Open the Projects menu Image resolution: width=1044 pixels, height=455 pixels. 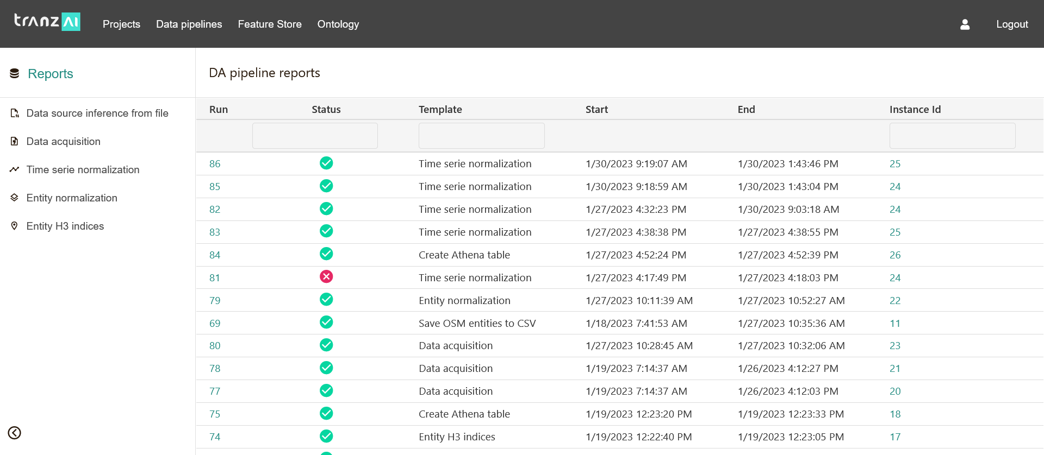tap(121, 24)
